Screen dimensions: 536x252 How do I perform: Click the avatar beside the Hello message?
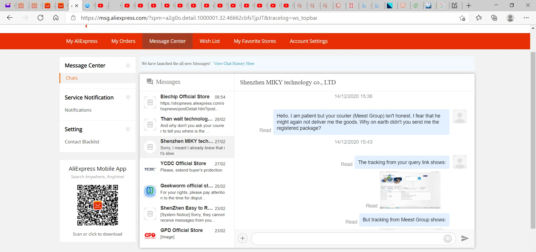pyautogui.click(x=460, y=116)
